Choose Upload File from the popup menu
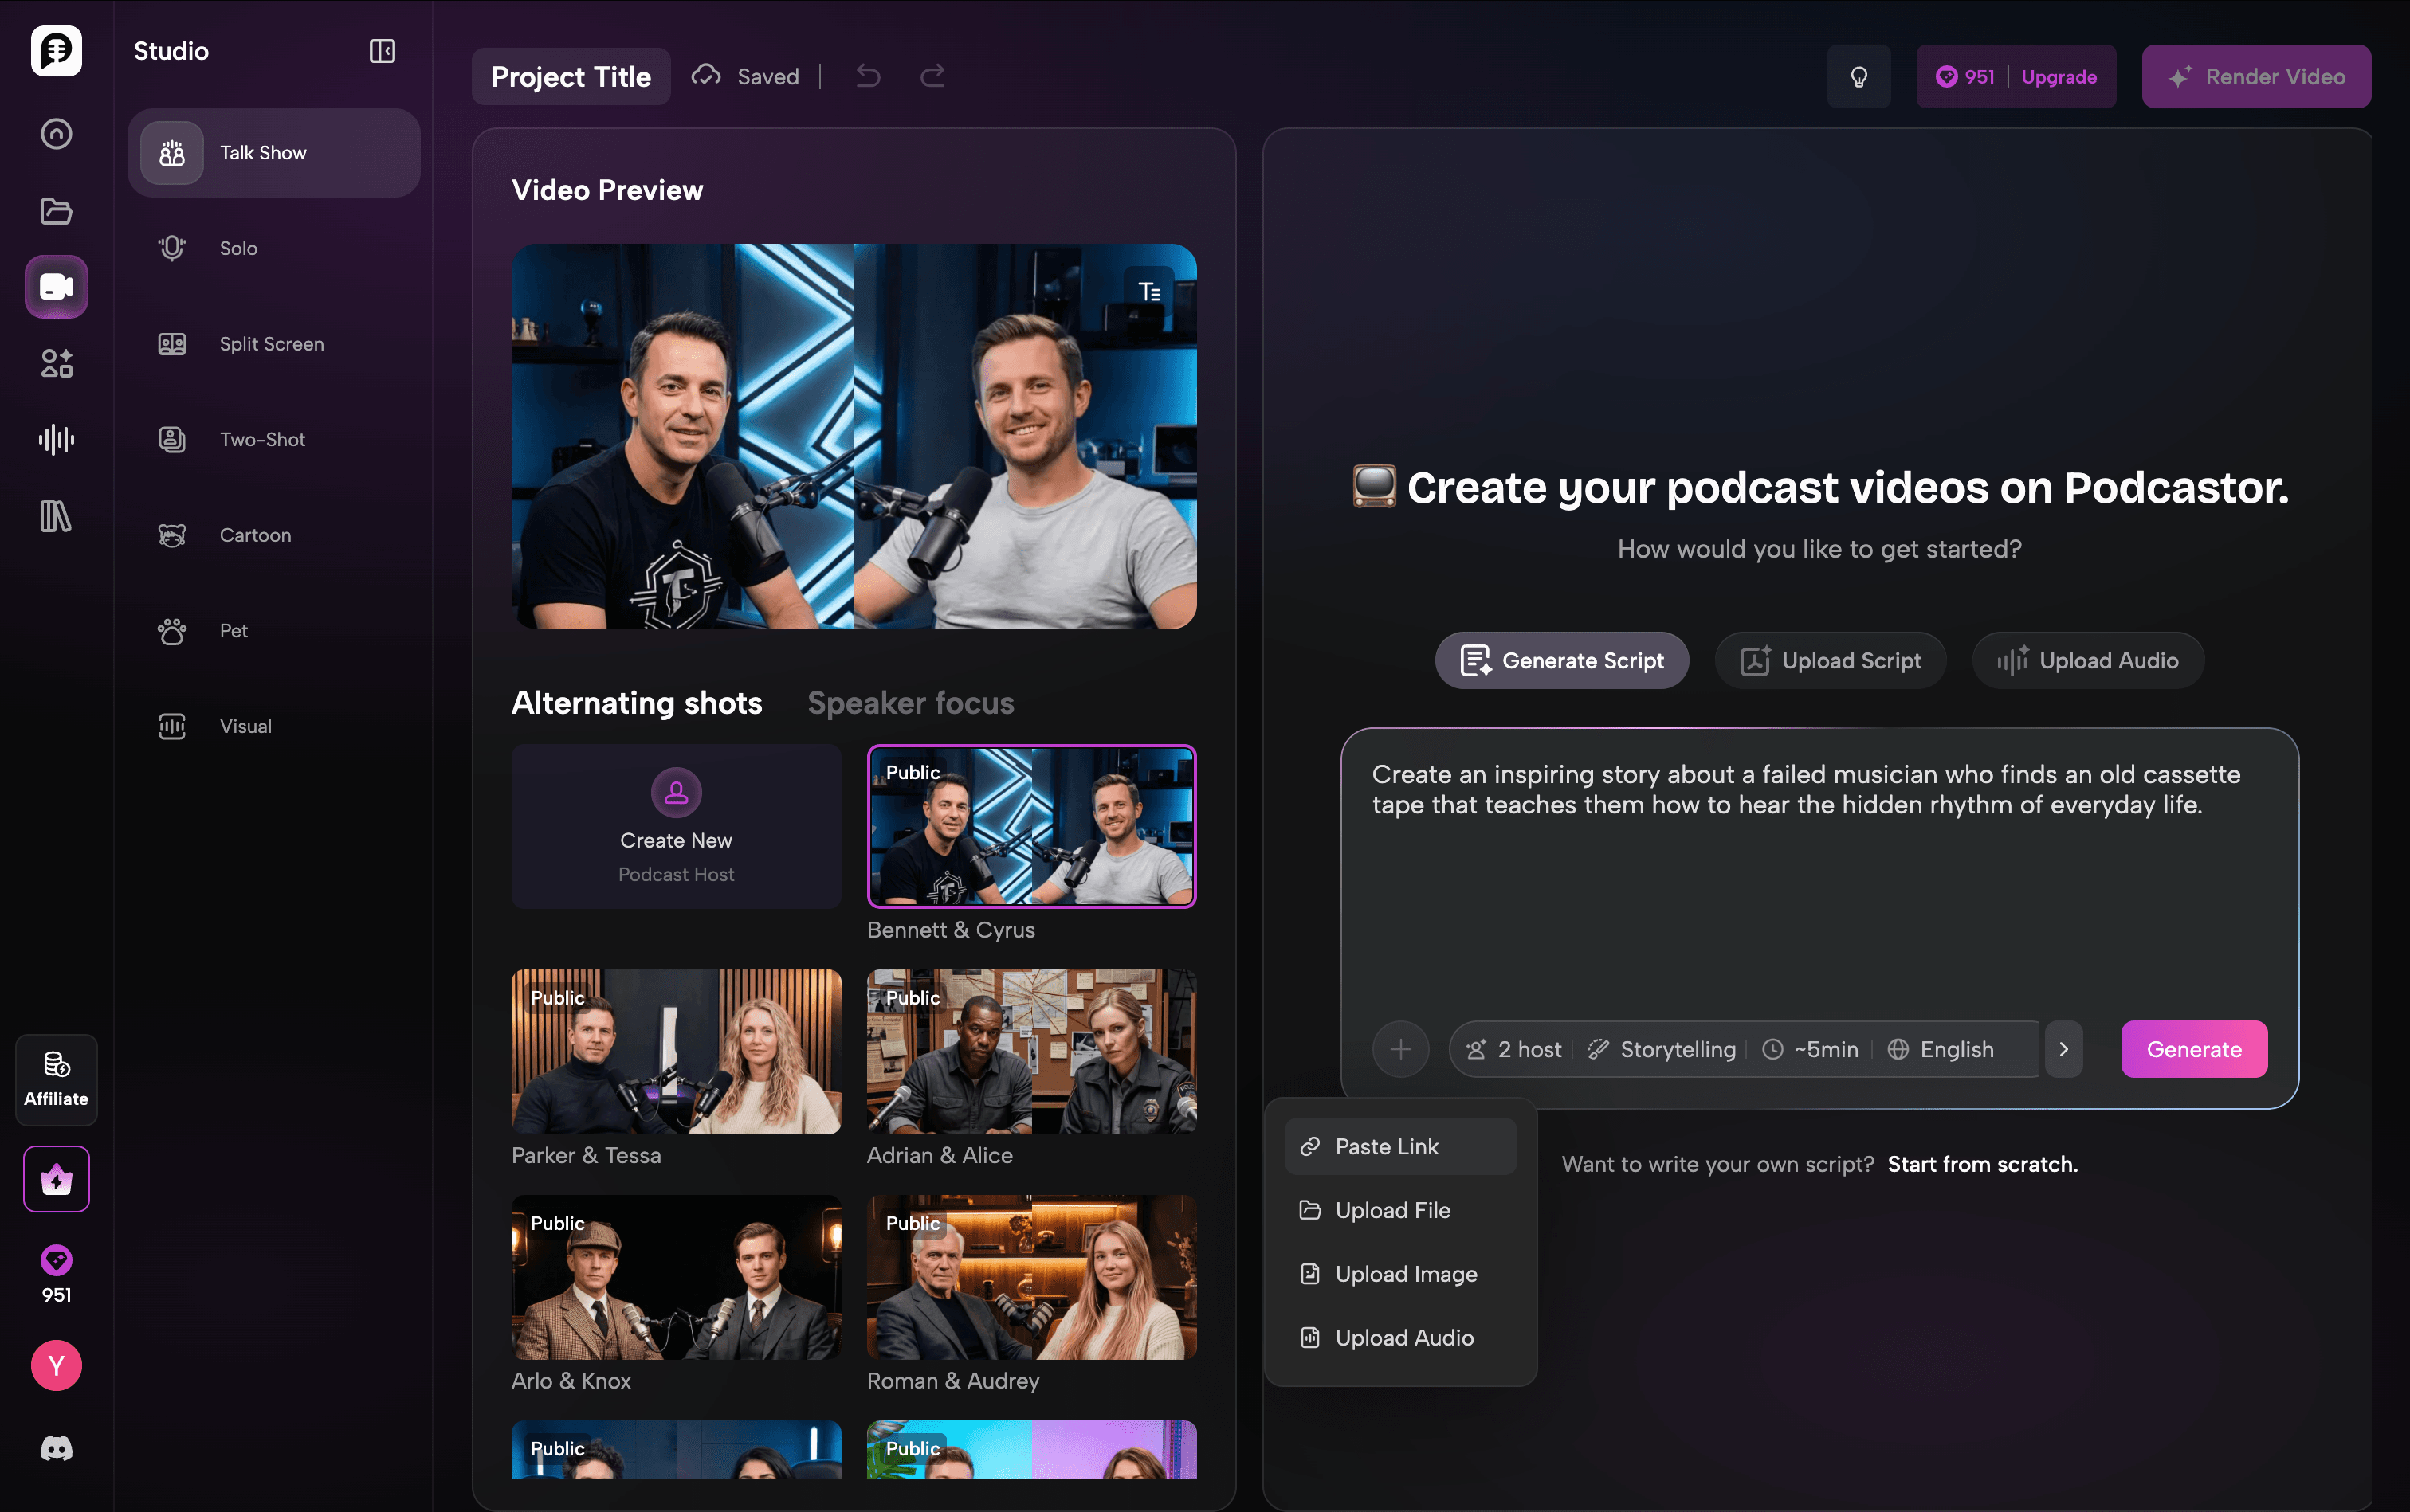The image size is (2410, 1512). (x=1400, y=1210)
